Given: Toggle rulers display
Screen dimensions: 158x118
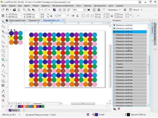Looking at the screenshot, I should point(94,10).
